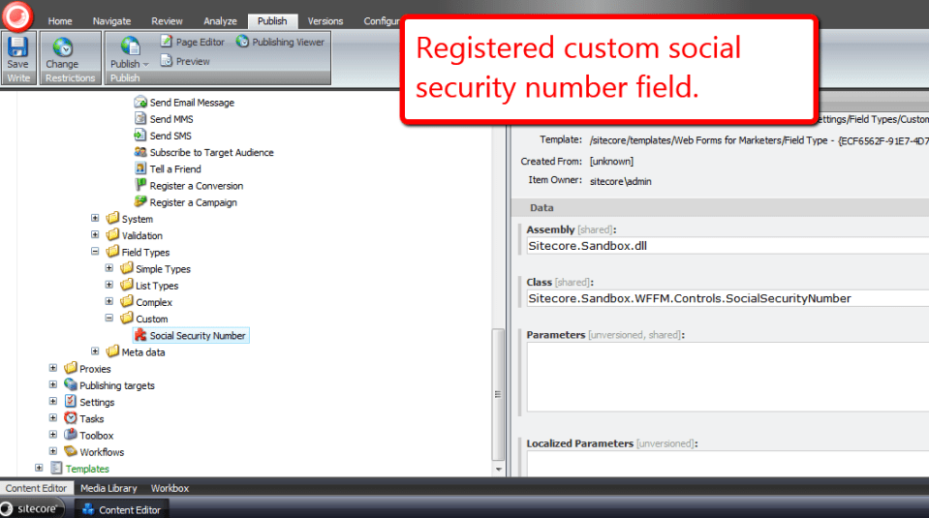Image resolution: width=929 pixels, height=518 pixels.
Task: Open the Workbox tab
Action: click(x=170, y=488)
